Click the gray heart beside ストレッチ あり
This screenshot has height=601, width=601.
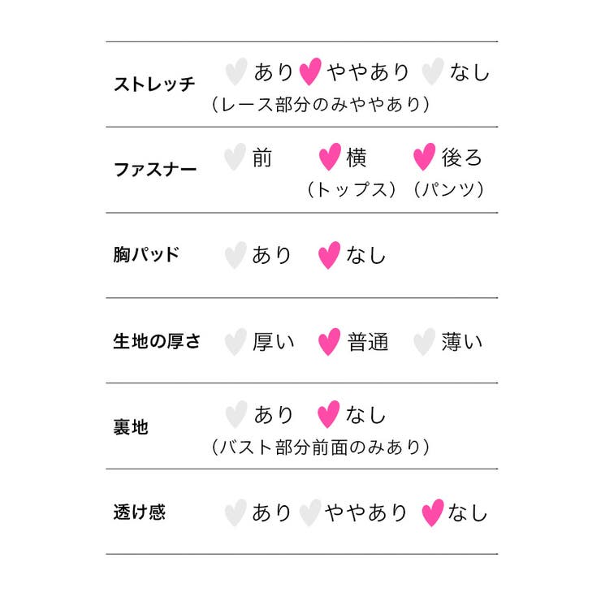236,72
